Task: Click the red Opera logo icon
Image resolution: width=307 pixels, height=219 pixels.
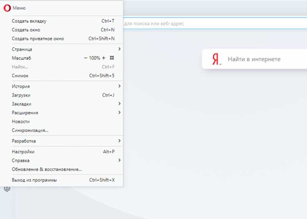Action: pos(7,8)
